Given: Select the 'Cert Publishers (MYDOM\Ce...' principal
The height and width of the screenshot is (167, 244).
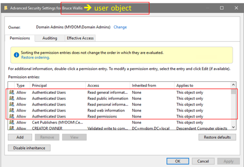Looking at the screenshot, I should point(58,122).
